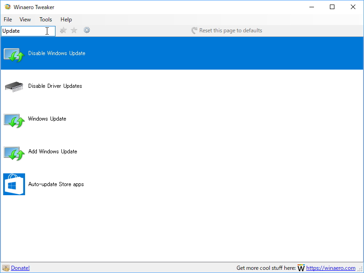This screenshot has height=273, width=364.
Task: Maximize the Winaero Tweaker window
Action: click(x=332, y=7)
